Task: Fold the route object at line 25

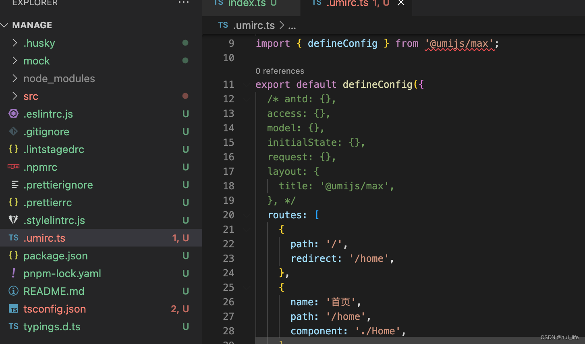Action: tap(247, 288)
